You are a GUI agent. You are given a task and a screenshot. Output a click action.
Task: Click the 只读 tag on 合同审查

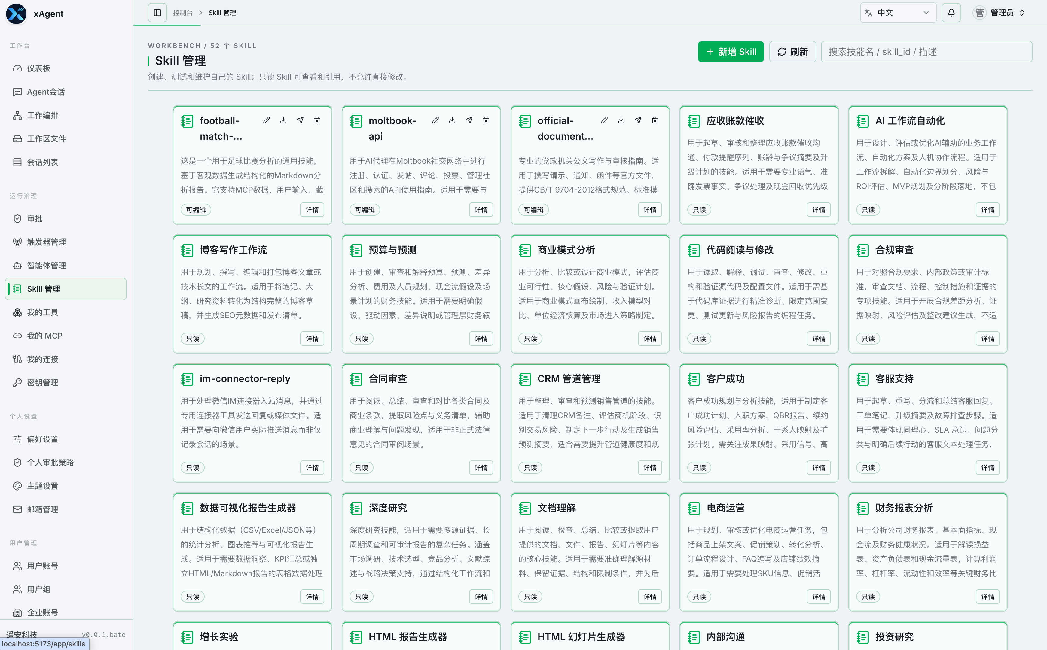tap(362, 468)
